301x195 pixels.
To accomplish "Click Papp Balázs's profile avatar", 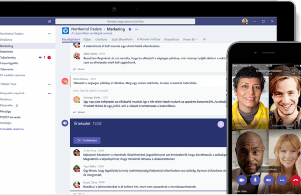I will coord(77,168).
